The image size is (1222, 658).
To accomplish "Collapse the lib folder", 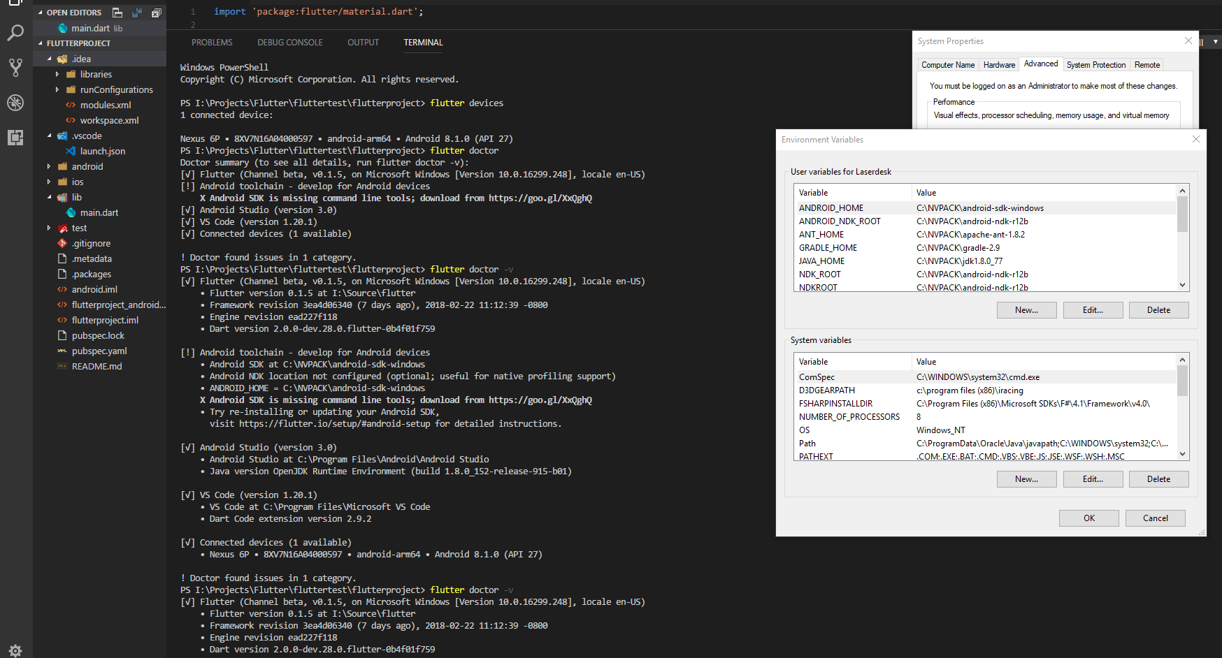I will (x=49, y=197).
